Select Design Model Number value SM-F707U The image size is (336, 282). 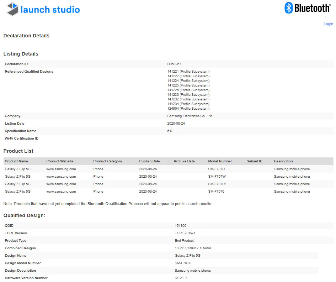[x=183, y=263]
